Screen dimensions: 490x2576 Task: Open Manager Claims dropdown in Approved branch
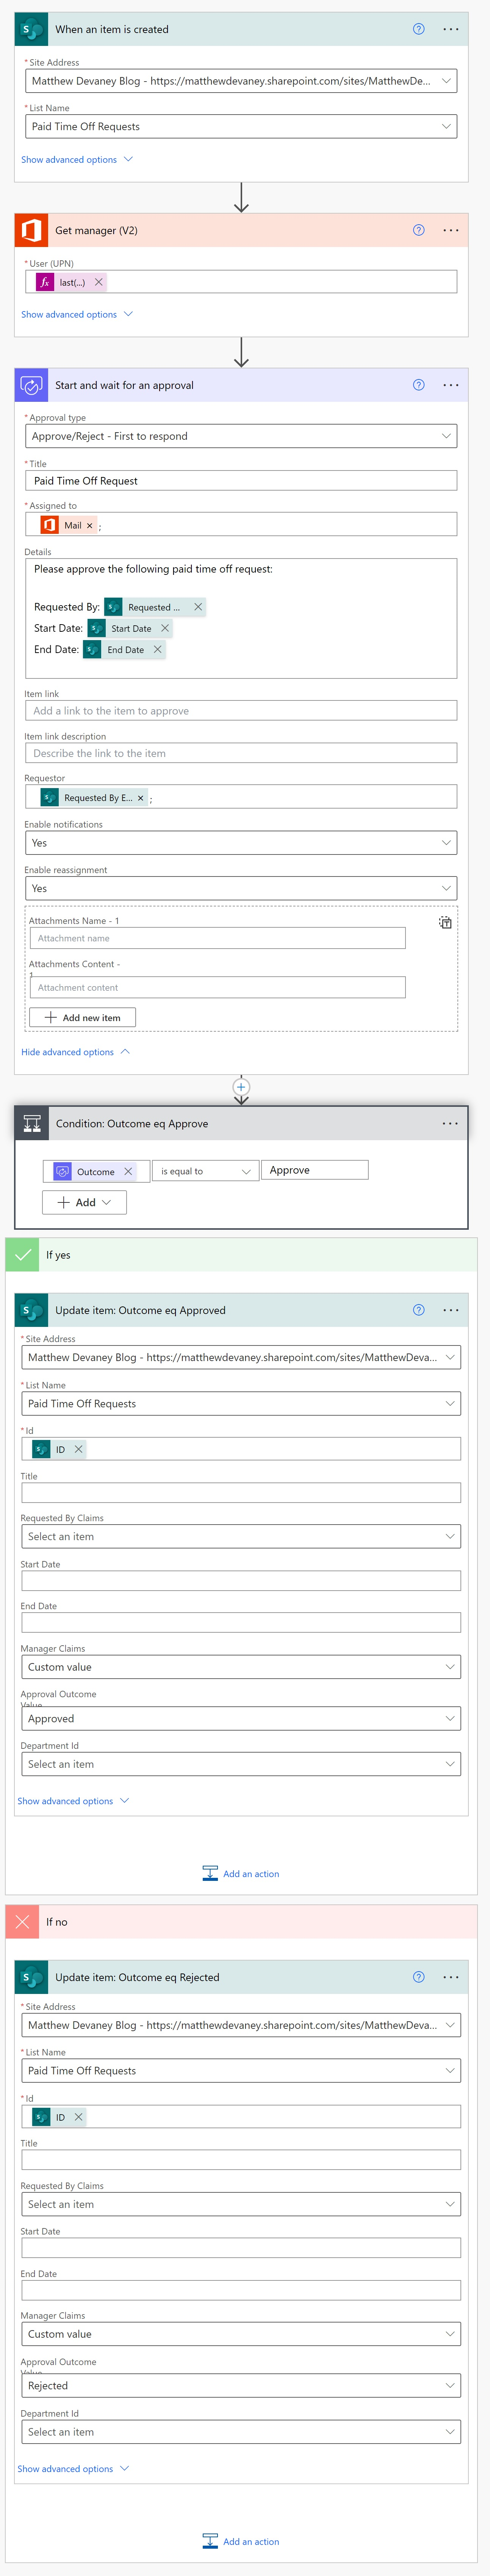coord(241,1667)
